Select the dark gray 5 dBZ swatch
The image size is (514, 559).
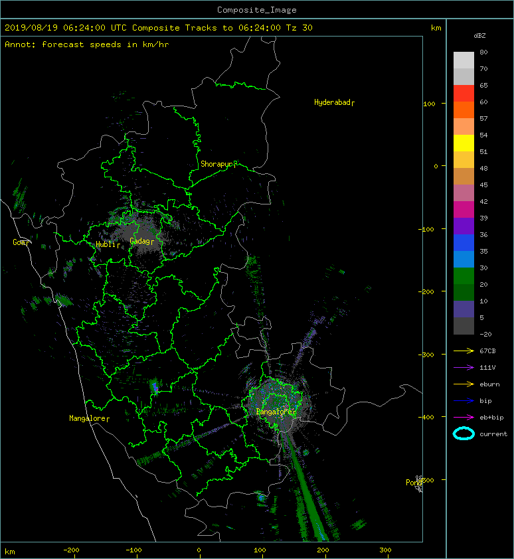point(464,326)
